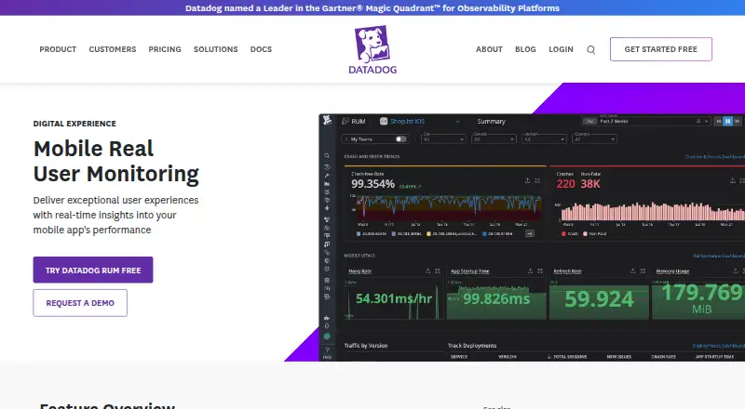This screenshot has width=745, height=409.
Task: Open the Past 2 Weeks time range dropdown
Action: 646,122
